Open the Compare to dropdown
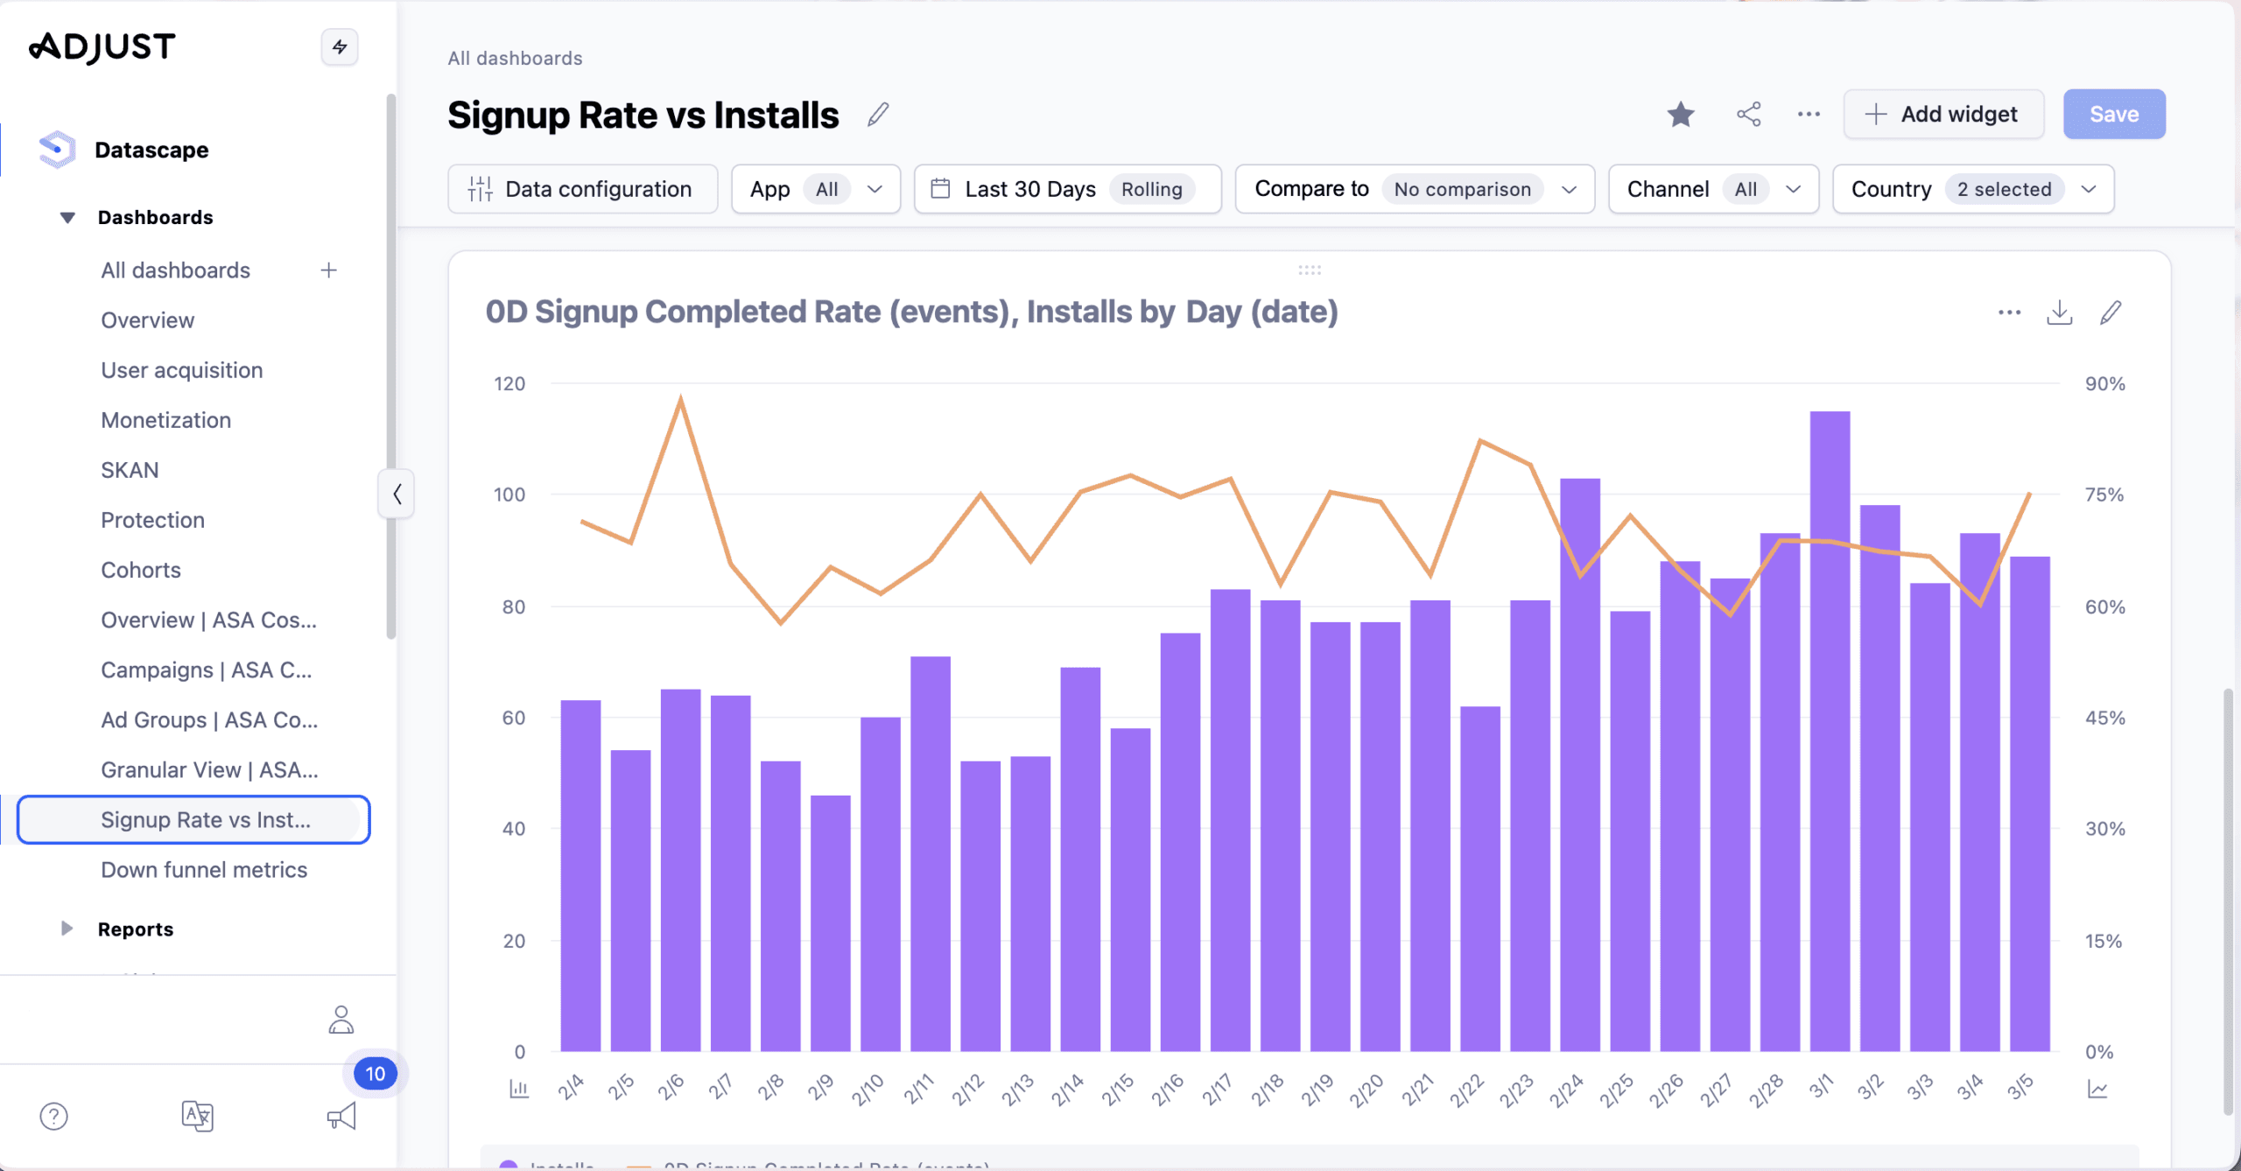Screen dimensions: 2241x1171 coord(1414,189)
